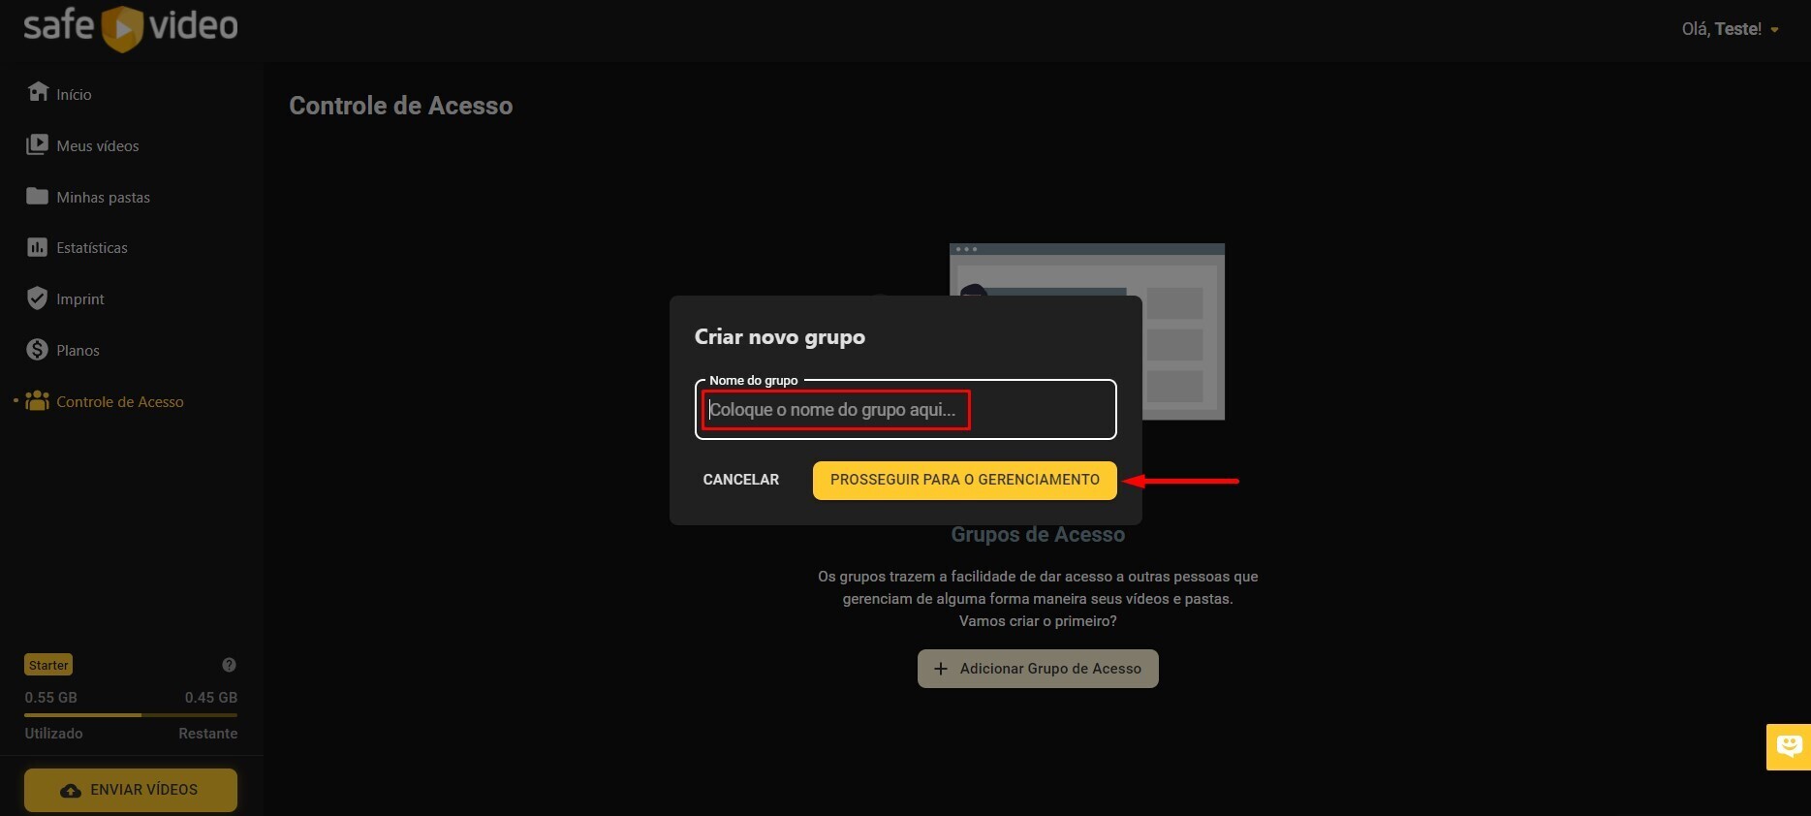Click the Imprint shield icon

(37, 298)
